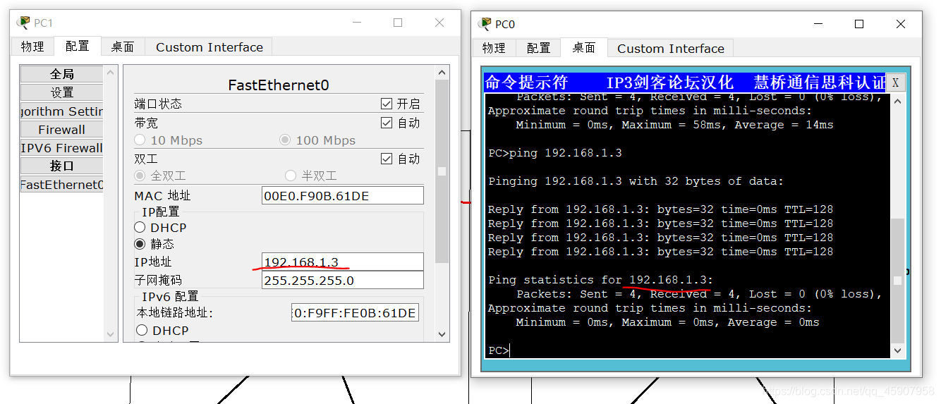Click 'Ping statistics for 192.168.1.3' line
Viewport: 941px width, 404px height.
600,280
